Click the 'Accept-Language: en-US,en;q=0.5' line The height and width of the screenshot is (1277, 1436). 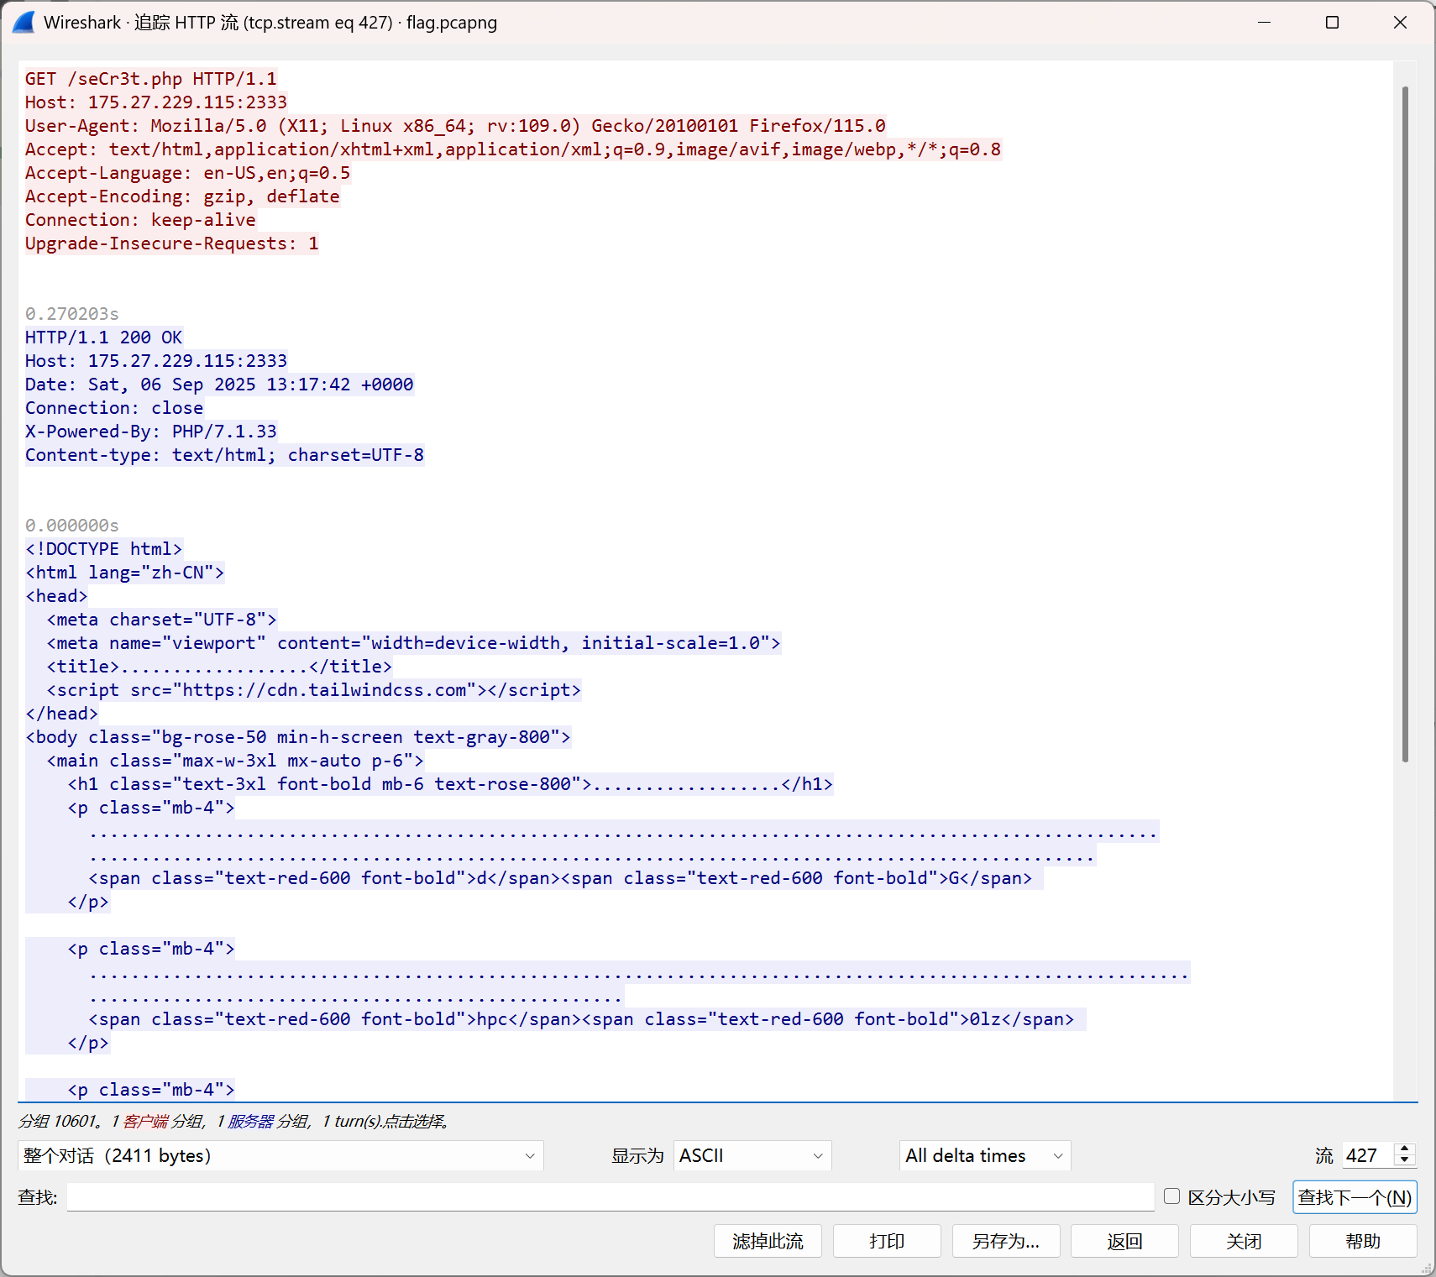(x=188, y=173)
